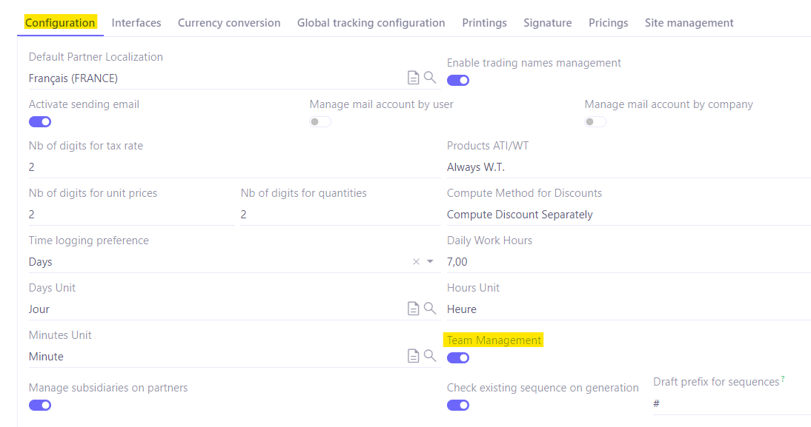Open the Global tracking configuration tab
Screen dimensions: 811x427
371,22
